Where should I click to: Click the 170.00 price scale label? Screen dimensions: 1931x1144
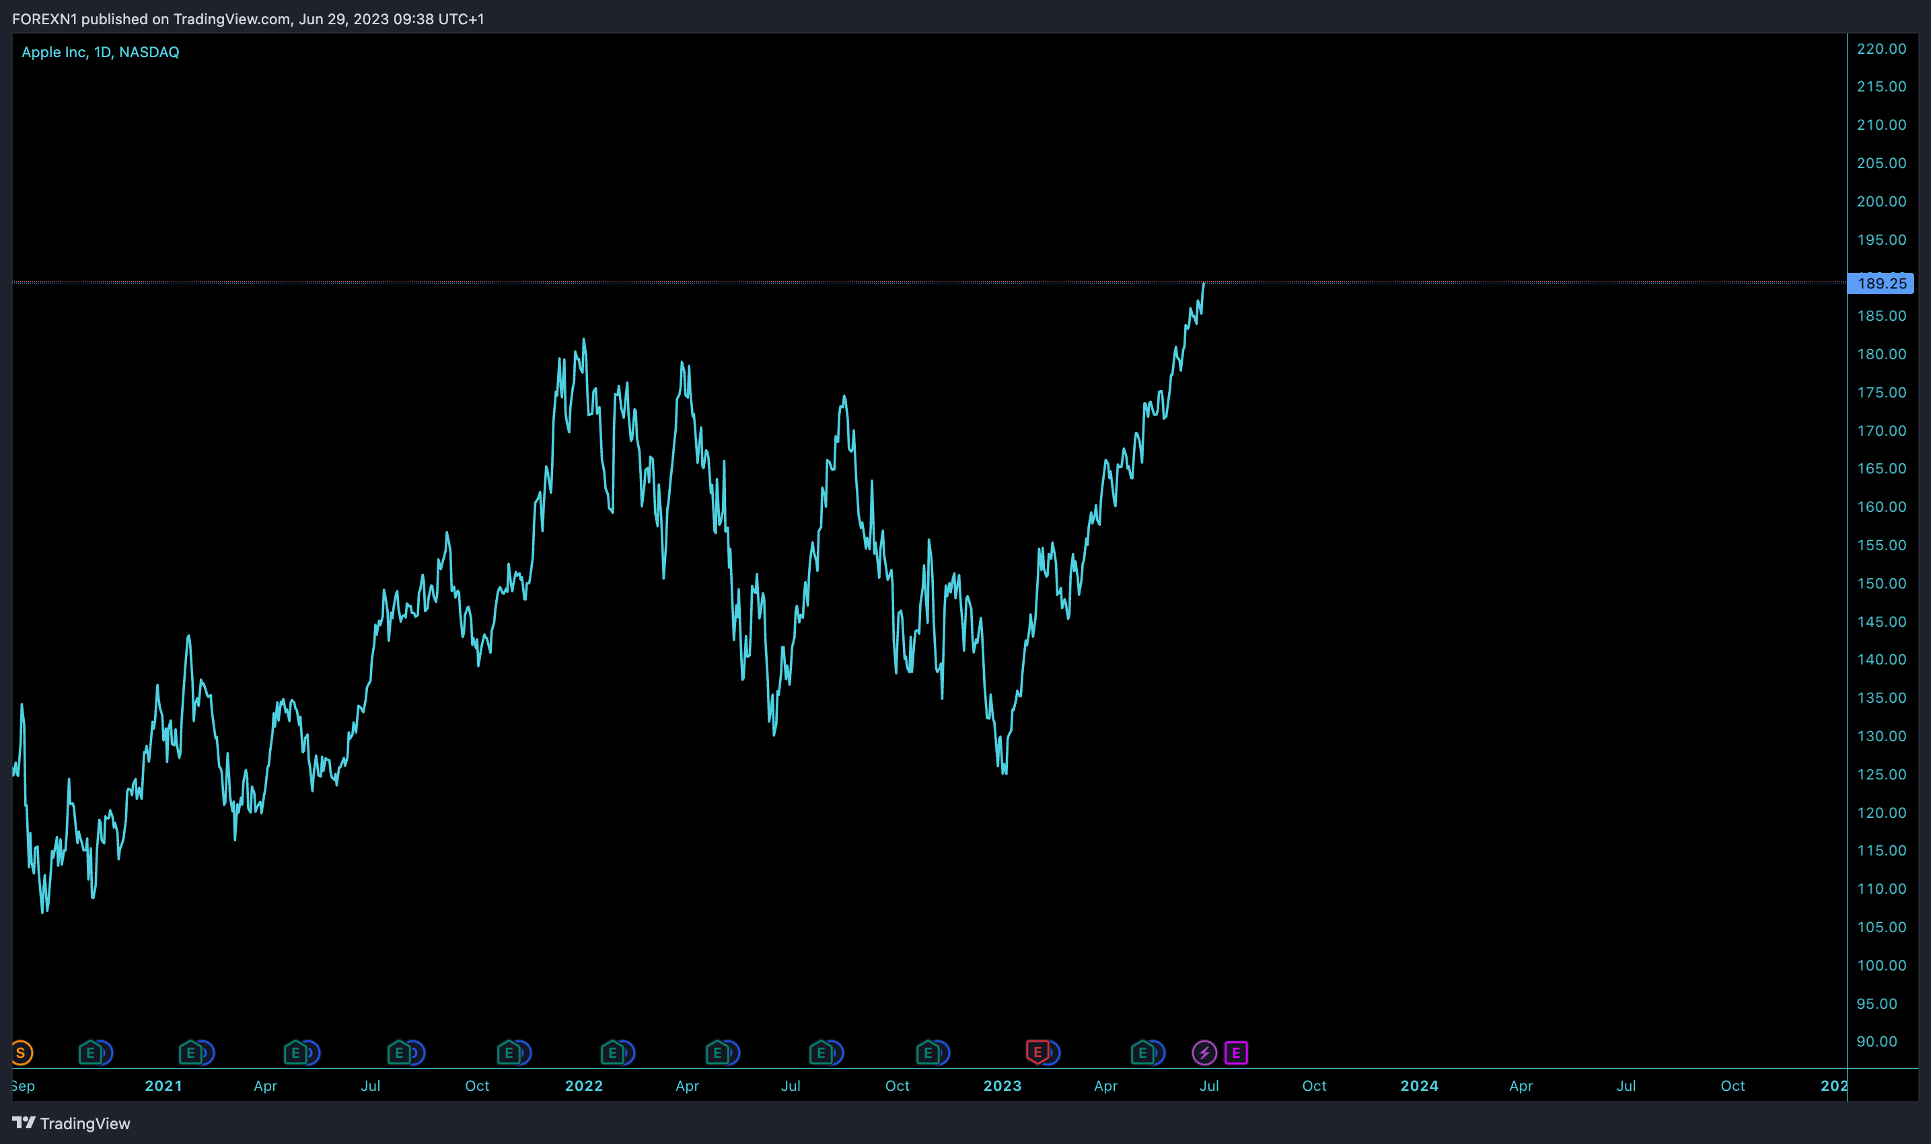tap(1882, 431)
